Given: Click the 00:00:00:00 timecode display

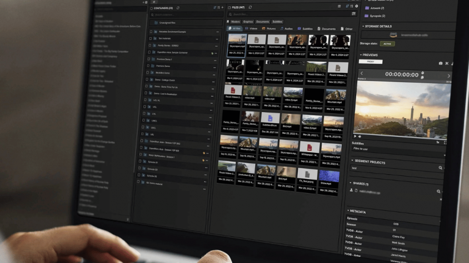Looking at the screenshot, I should click(402, 75).
